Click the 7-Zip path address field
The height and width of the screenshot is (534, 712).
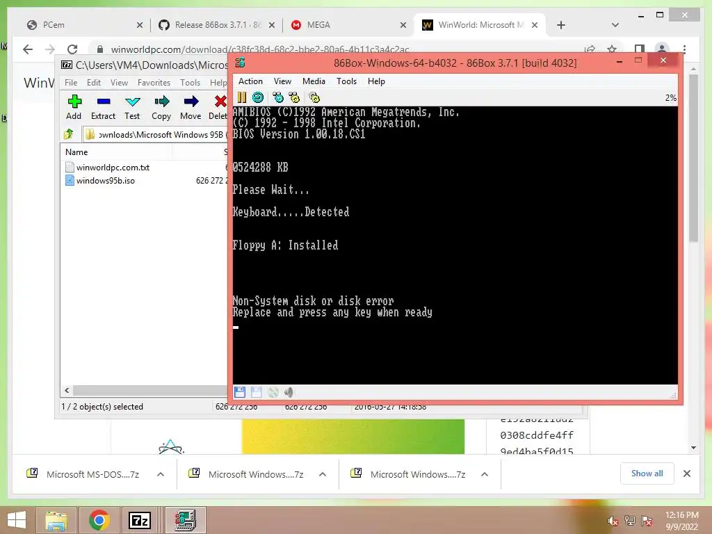point(155,134)
